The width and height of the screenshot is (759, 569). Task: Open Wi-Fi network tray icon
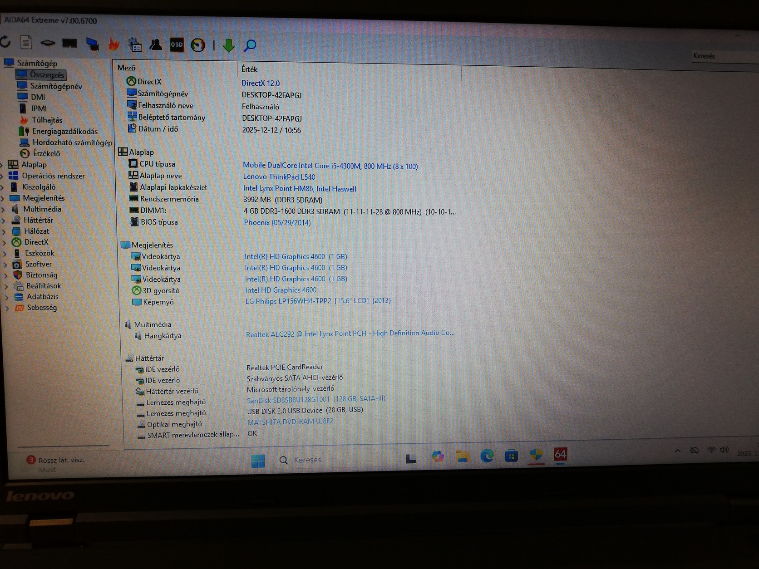[x=711, y=450]
